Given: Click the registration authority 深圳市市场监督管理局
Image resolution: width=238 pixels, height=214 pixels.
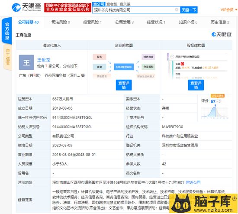Looking at the screenshot, I should [x=180, y=145].
